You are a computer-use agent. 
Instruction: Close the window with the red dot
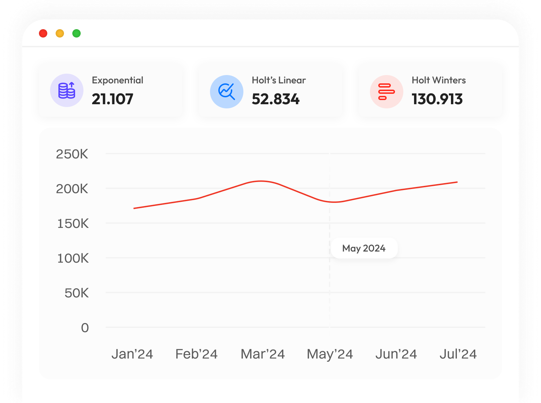tap(43, 33)
